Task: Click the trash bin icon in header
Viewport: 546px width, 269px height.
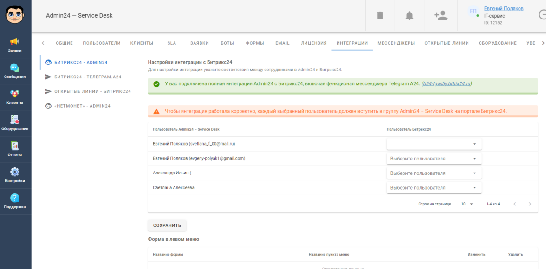Action: [380, 16]
